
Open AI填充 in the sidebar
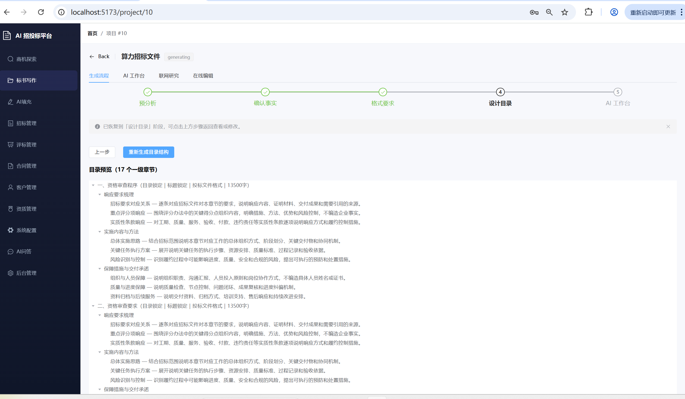point(39,102)
